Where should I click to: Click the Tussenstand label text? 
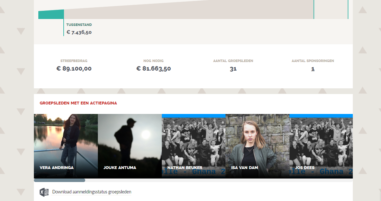(79, 25)
